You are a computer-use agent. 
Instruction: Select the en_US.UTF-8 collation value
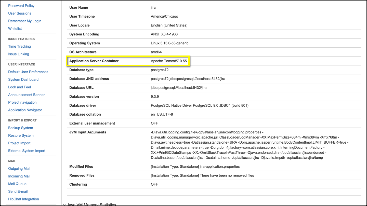click(162, 114)
